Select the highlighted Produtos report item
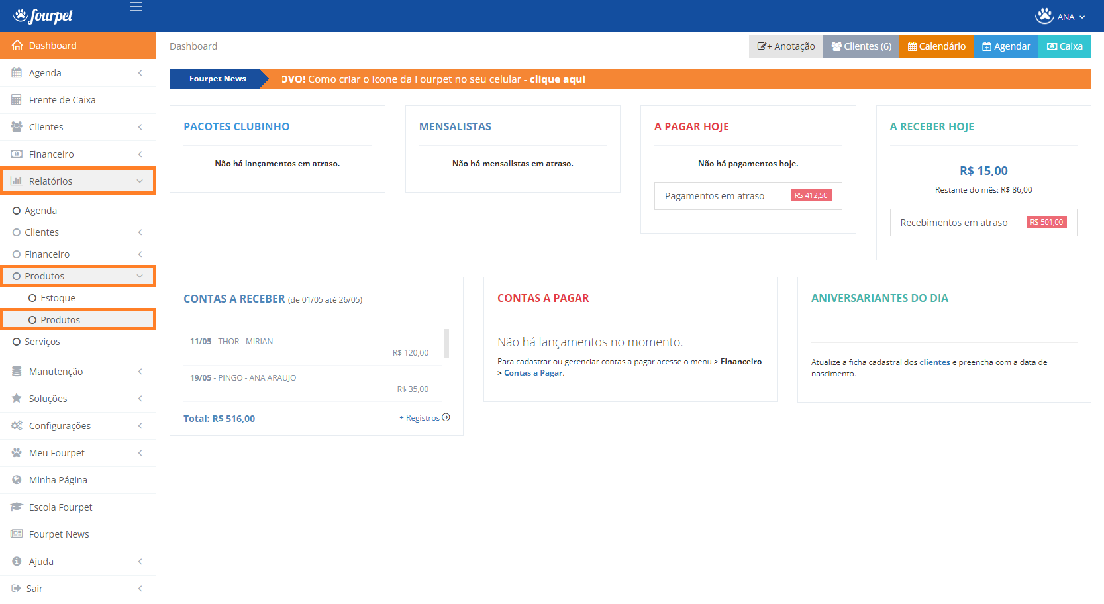The image size is (1104, 604). click(77, 320)
